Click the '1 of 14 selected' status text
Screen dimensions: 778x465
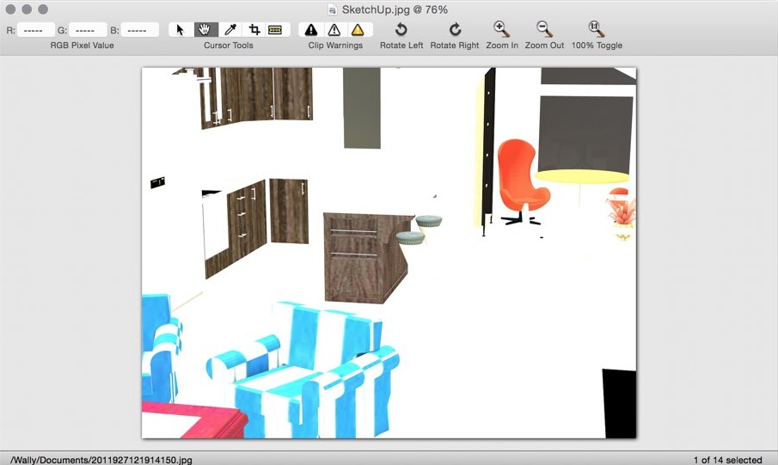727,460
